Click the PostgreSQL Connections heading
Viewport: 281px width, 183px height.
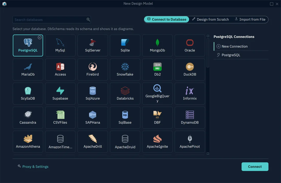coord(234,37)
